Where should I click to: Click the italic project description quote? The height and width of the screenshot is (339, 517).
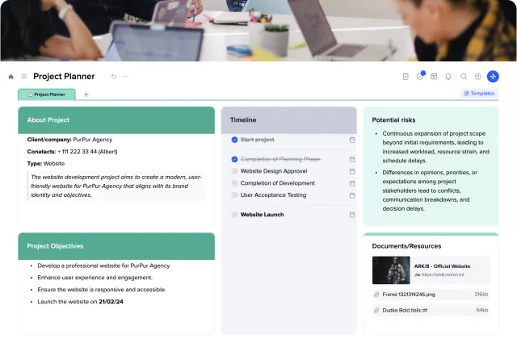[x=116, y=186]
